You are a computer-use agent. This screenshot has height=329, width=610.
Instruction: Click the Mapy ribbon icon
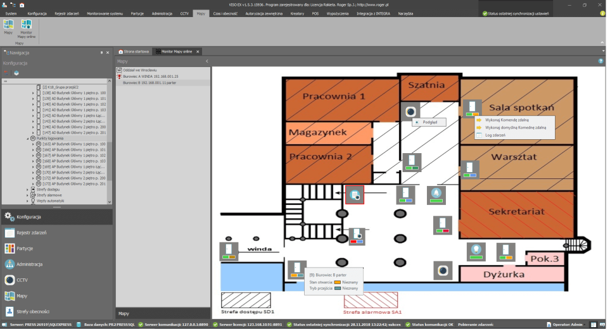[8, 25]
